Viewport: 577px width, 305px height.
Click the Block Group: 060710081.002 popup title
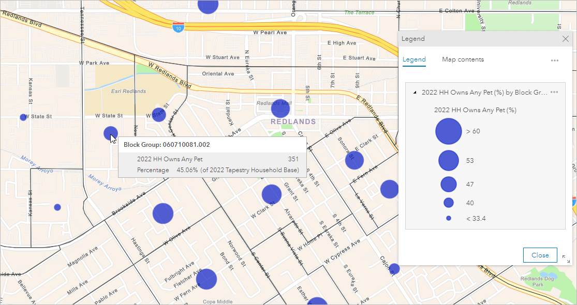167,145
